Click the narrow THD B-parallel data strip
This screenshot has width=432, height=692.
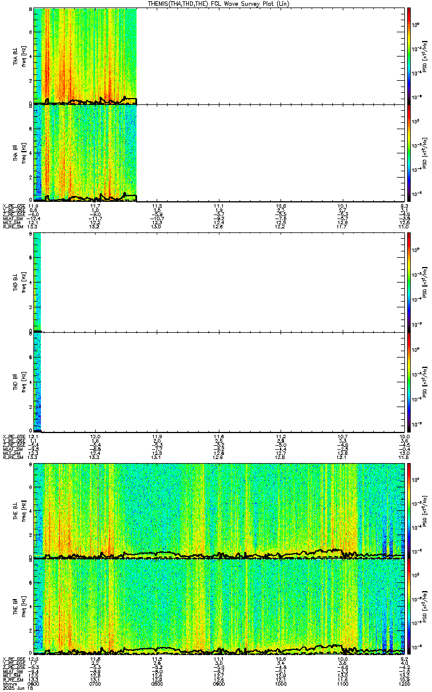pyautogui.click(x=37, y=382)
